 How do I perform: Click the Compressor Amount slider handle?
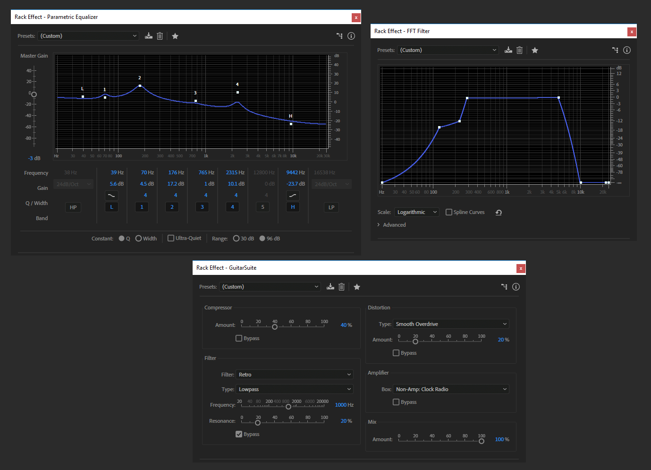275,327
